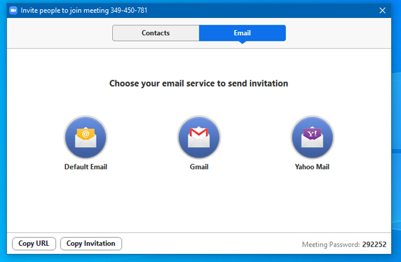
Task: Switch to the Contacts tab
Action: pyautogui.click(x=155, y=33)
